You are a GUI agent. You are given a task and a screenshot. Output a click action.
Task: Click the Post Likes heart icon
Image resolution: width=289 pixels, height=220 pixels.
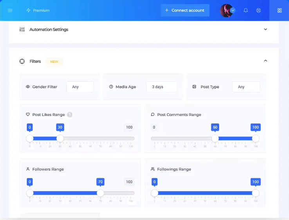point(28,114)
